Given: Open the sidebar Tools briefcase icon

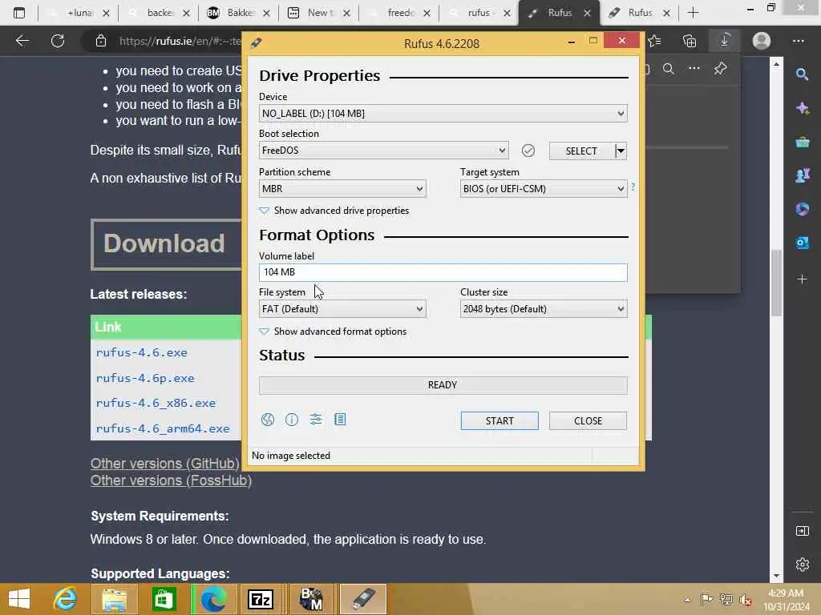Looking at the screenshot, I should (x=802, y=142).
